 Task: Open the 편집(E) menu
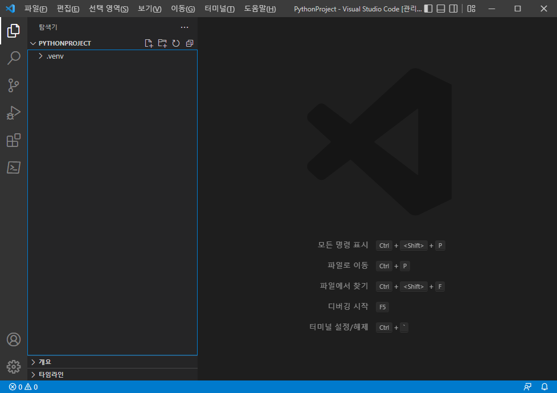(x=68, y=9)
